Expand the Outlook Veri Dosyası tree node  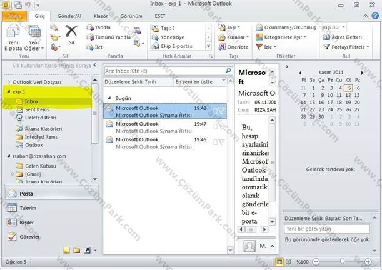pyautogui.click(x=9, y=82)
